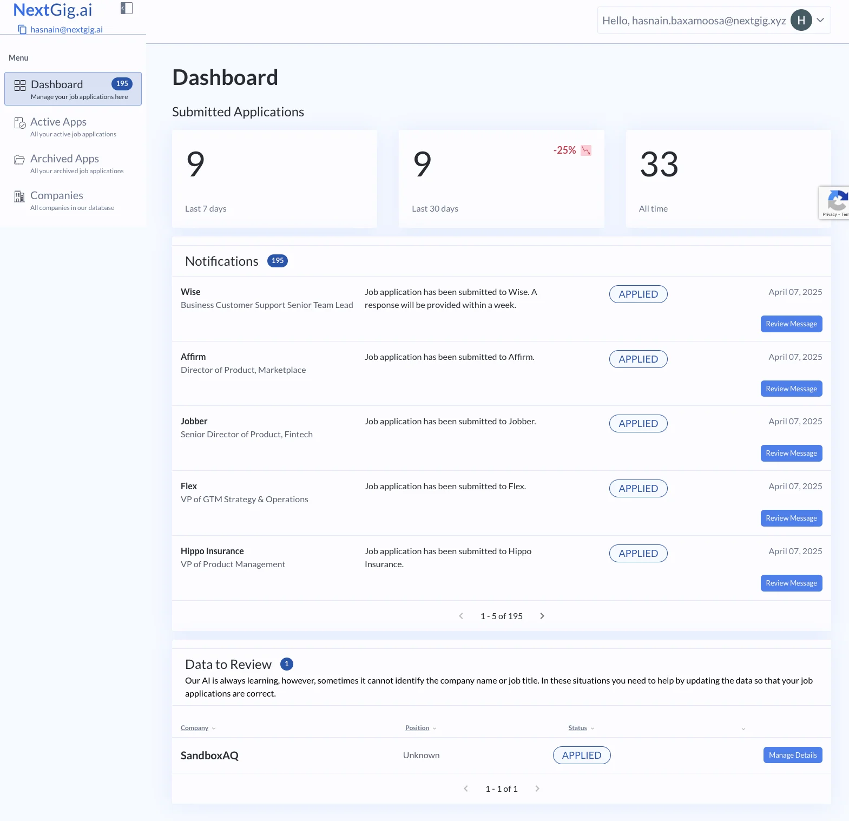The height and width of the screenshot is (821, 849).
Task: Click the APPLIED status for Jobber
Action: pyautogui.click(x=639, y=423)
